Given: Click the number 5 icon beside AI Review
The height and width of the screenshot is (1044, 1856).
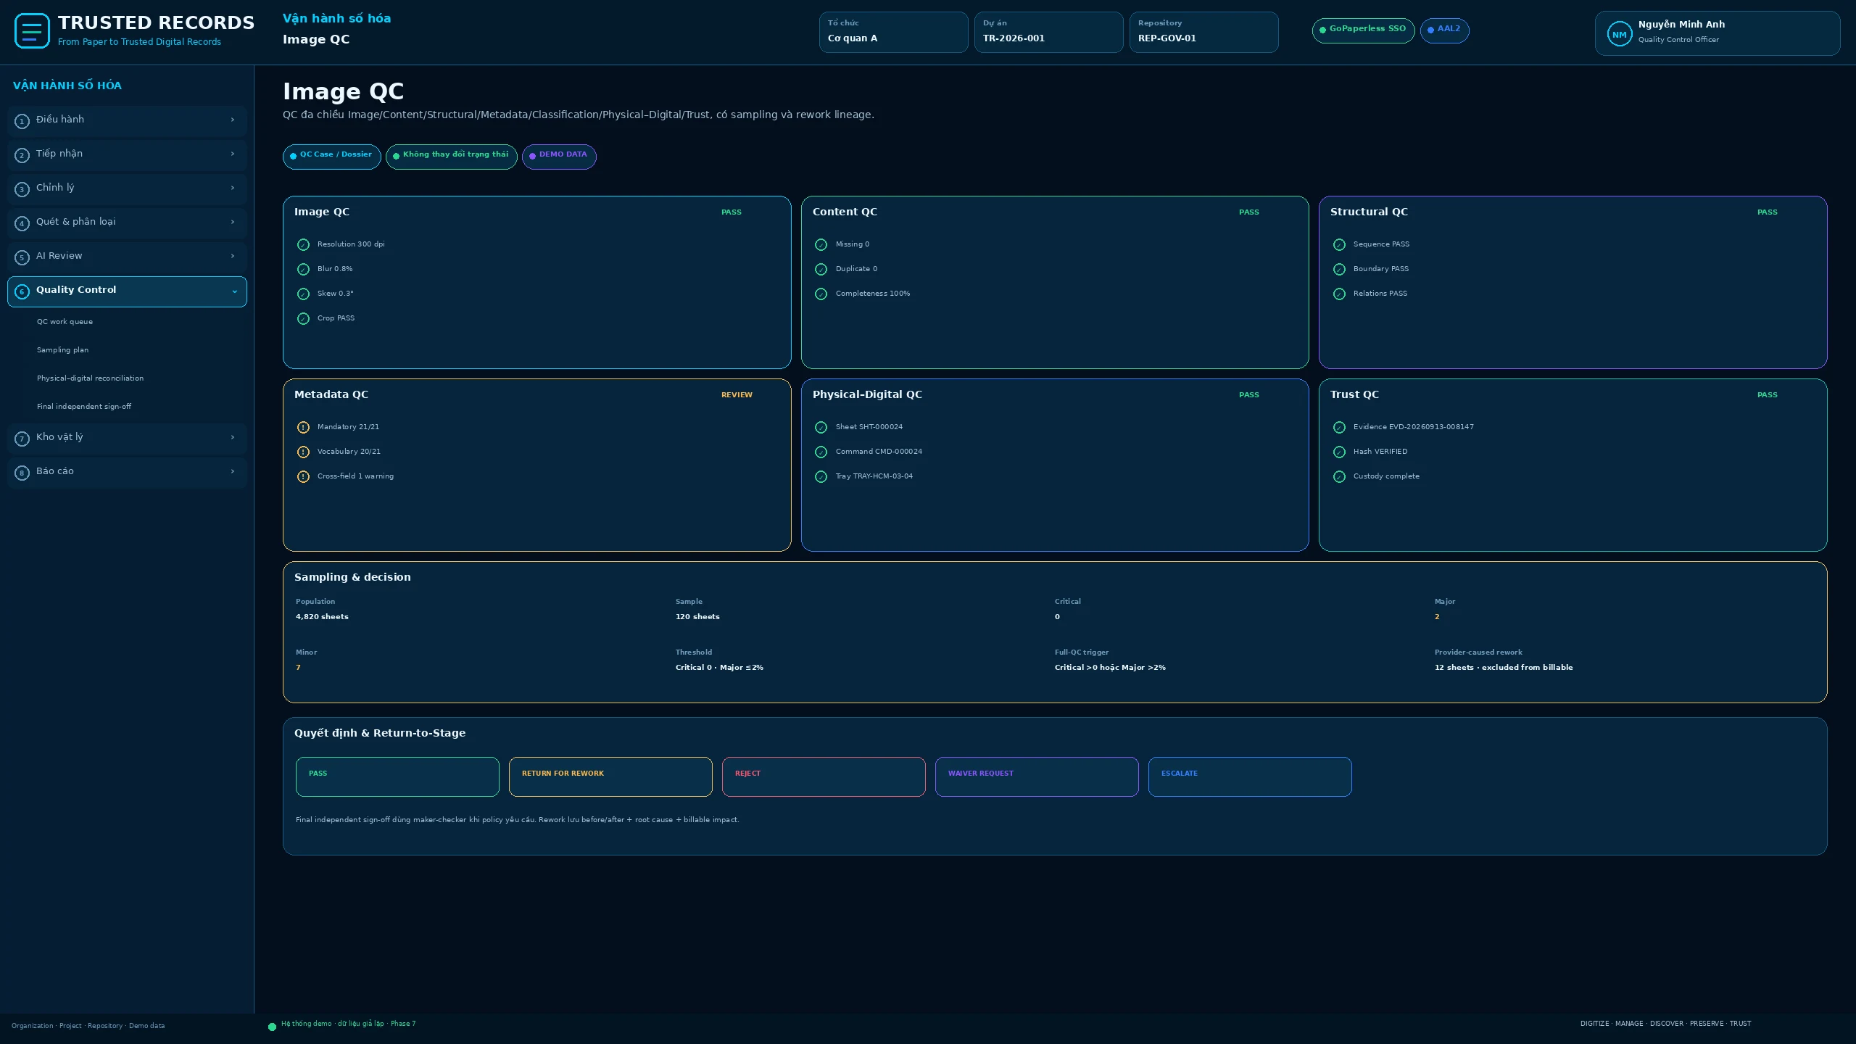Looking at the screenshot, I should click(x=22, y=257).
